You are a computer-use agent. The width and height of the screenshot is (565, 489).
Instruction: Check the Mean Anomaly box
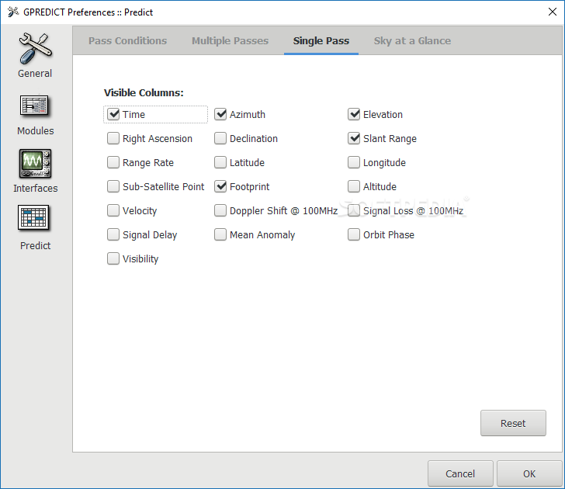coord(220,234)
